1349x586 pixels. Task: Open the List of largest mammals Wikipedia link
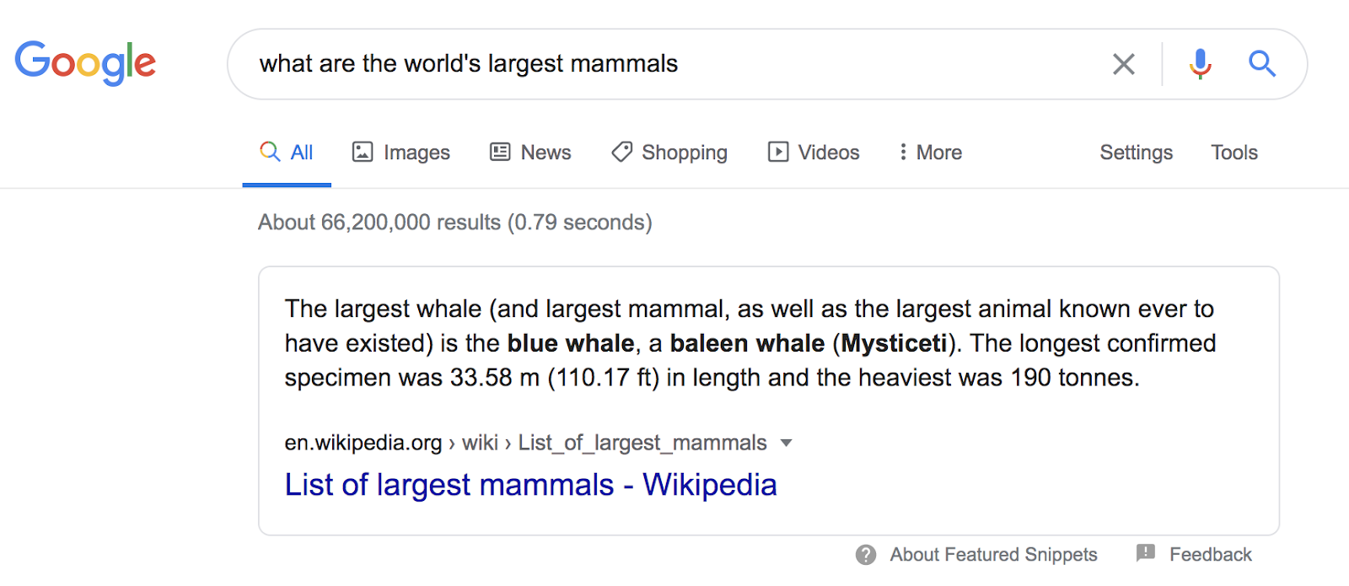tap(530, 485)
